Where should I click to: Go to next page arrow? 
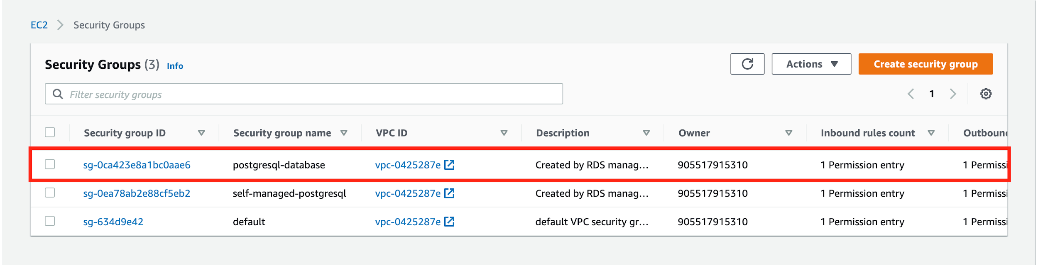pyautogui.click(x=953, y=94)
